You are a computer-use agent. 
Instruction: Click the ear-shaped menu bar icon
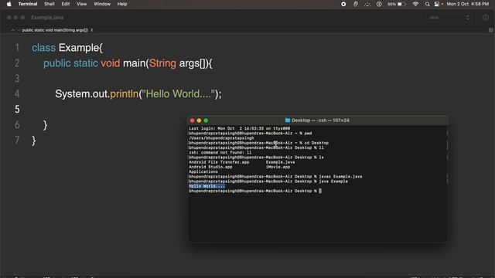[356, 4]
